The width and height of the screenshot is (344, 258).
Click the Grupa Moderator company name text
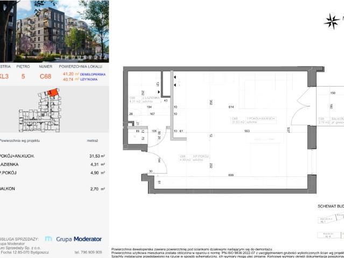pos(79,239)
